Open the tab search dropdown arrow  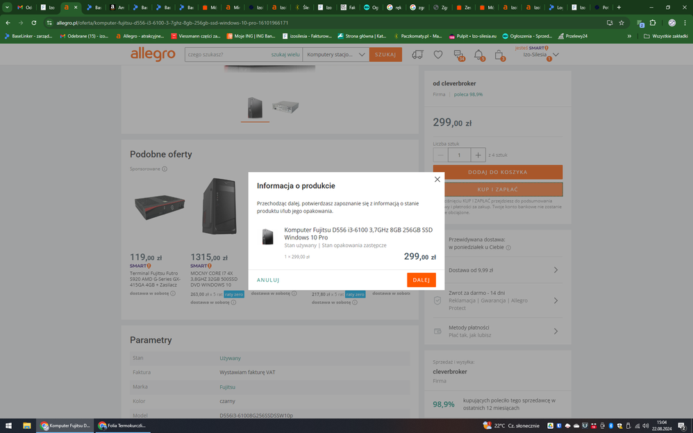coord(7,8)
